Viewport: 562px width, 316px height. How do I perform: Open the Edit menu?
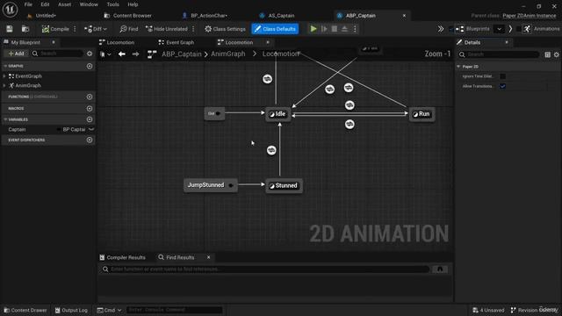(45, 4)
